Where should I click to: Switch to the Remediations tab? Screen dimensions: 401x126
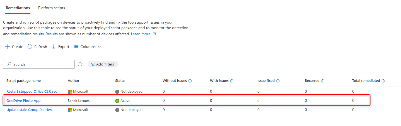coord(18,8)
